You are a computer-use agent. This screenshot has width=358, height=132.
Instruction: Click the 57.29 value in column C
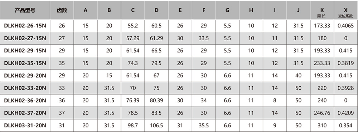(133, 38)
